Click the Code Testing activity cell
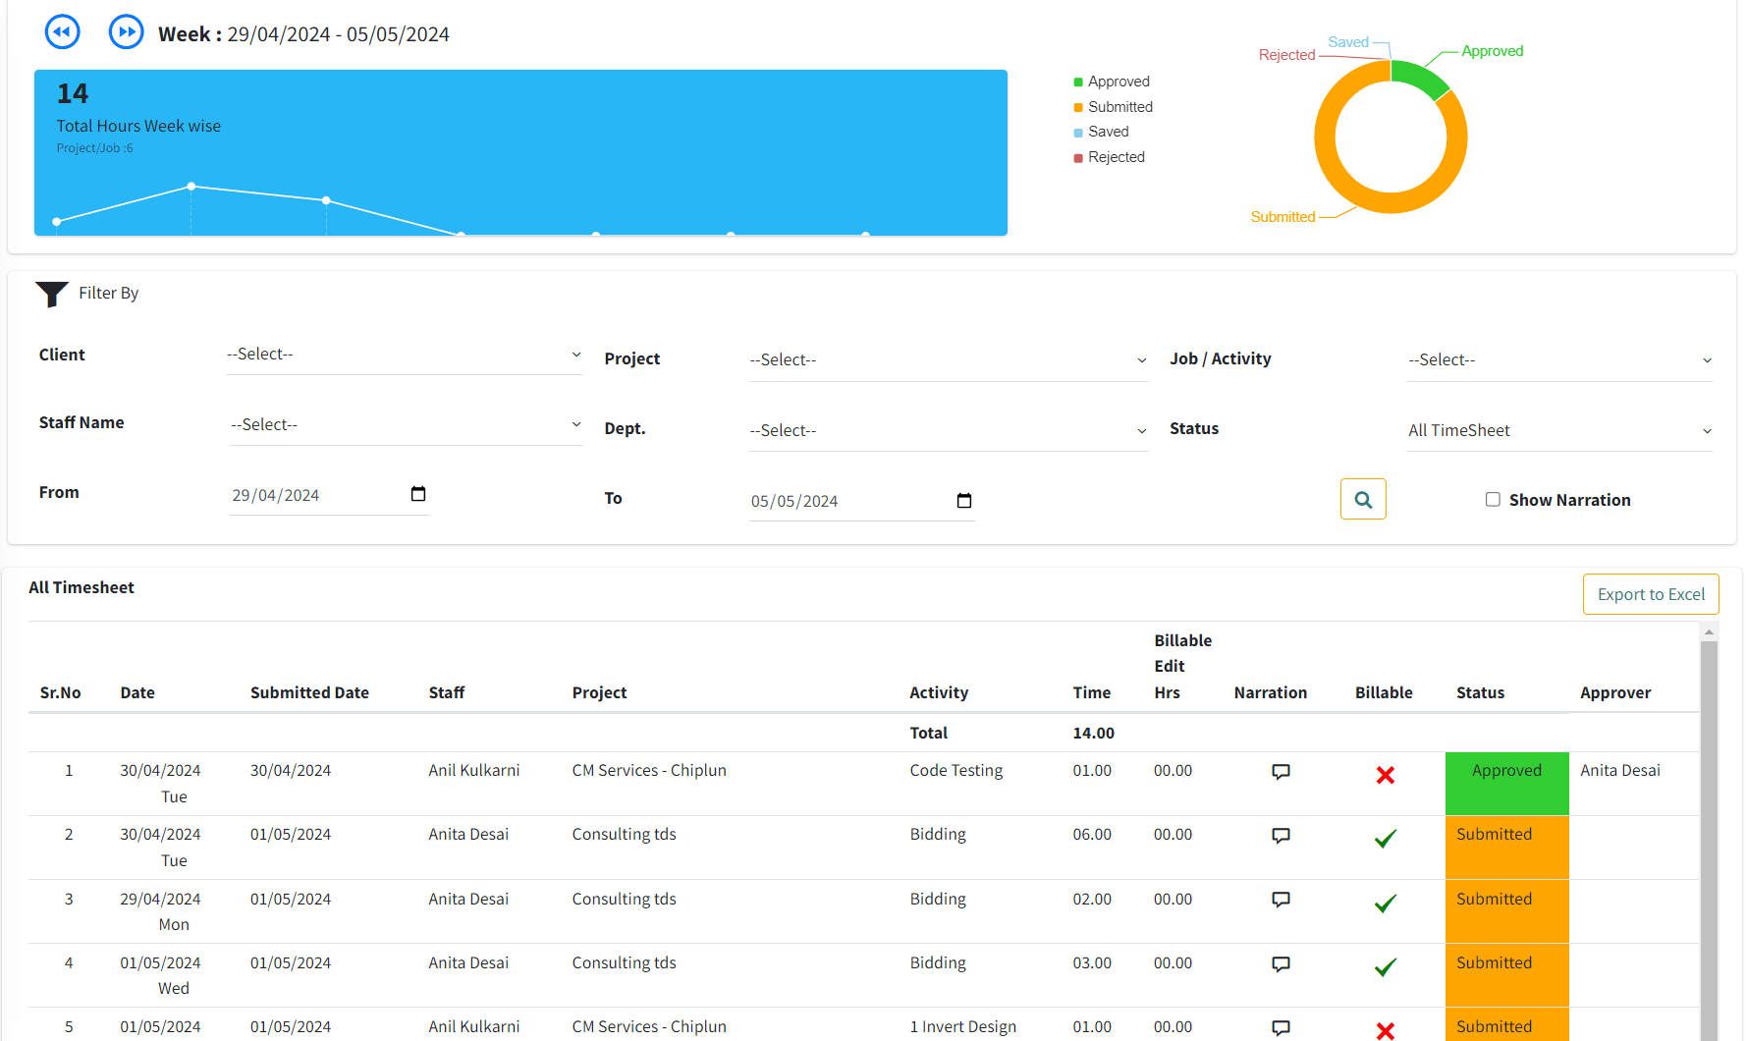Viewport: 1746px width, 1041px height. pos(956,771)
